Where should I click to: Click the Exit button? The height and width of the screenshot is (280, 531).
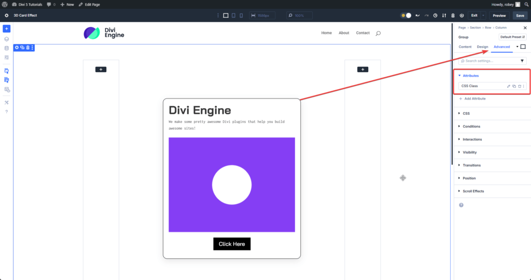(474, 16)
